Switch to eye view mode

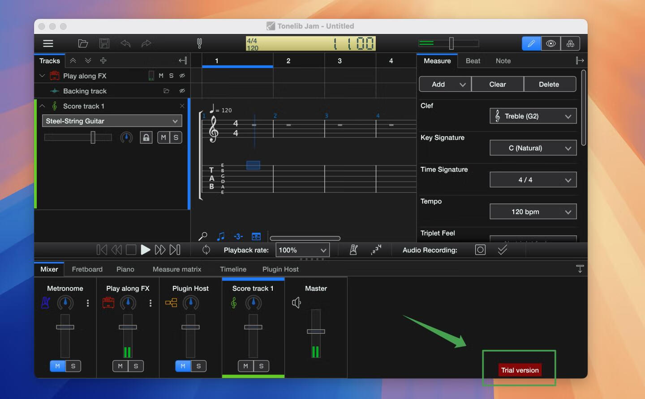(x=551, y=43)
